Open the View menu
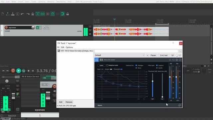Screen dimensions: 213x120 [14, 2]
